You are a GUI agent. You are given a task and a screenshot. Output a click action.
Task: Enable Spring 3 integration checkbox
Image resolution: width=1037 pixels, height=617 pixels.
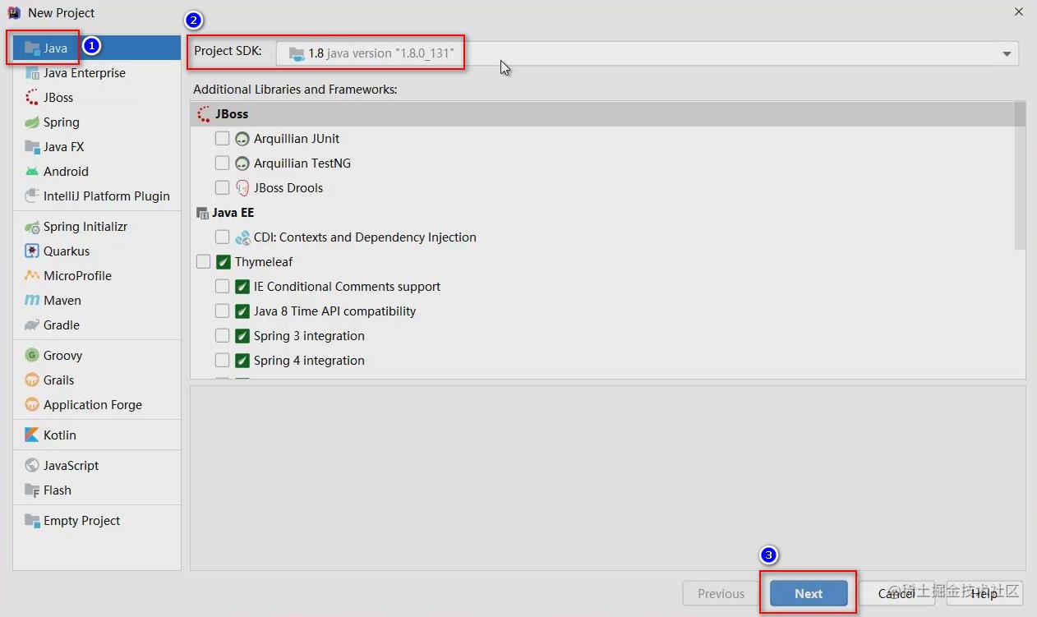(222, 336)
